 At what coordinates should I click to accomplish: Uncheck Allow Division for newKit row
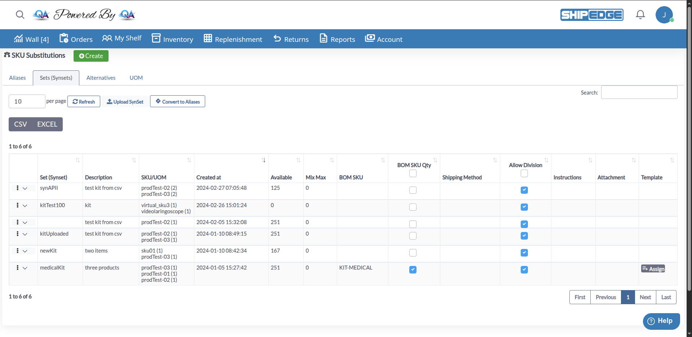[x=524, y=253]
